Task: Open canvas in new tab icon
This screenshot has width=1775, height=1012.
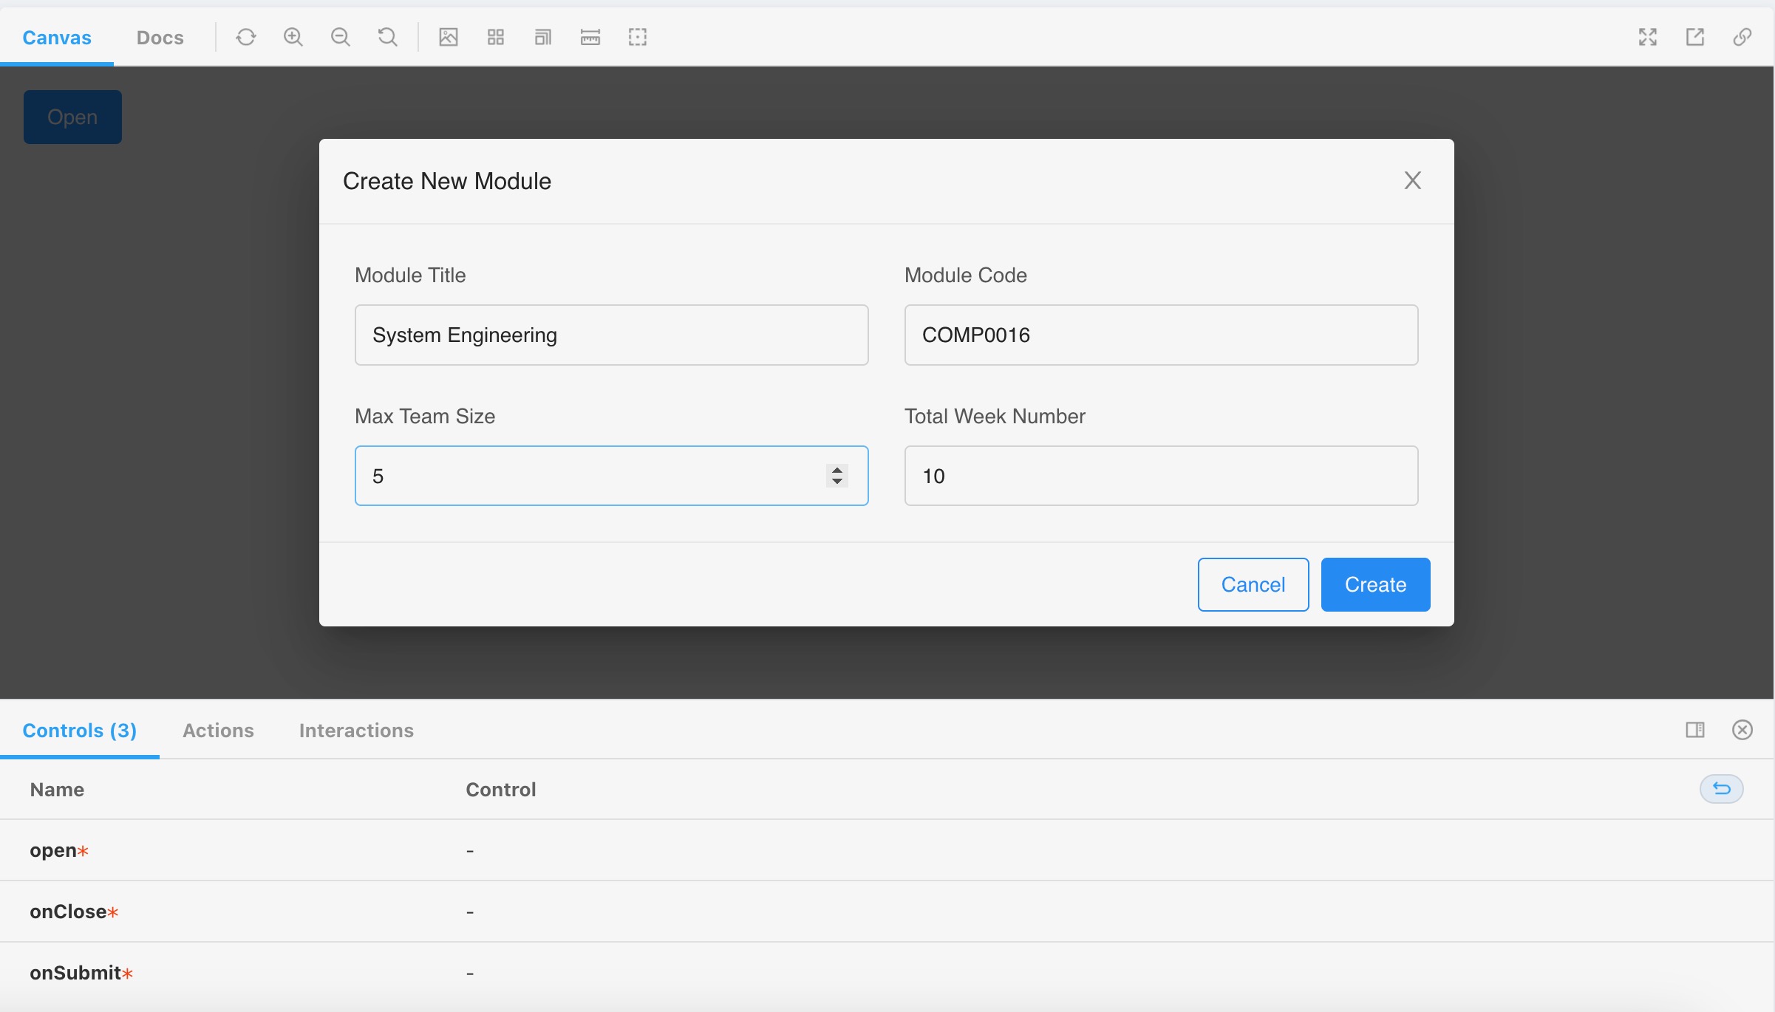Action: (x=1695, y=37)
